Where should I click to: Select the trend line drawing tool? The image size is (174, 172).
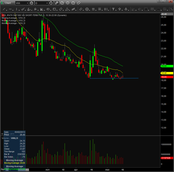pyautogui.click(x=4, y=9)
